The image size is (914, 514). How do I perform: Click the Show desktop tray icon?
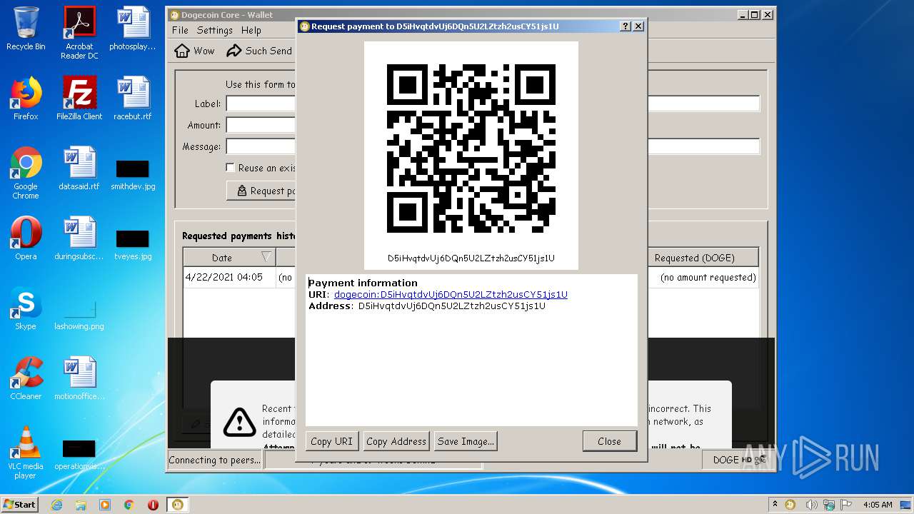click(906, 505)
